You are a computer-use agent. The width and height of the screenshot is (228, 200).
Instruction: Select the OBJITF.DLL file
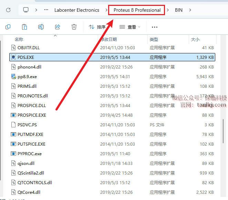[x=112, y=48]
